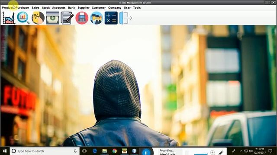Open the Stock menu
This screenshot has width=277, height=155.
(x=46, y=8)
